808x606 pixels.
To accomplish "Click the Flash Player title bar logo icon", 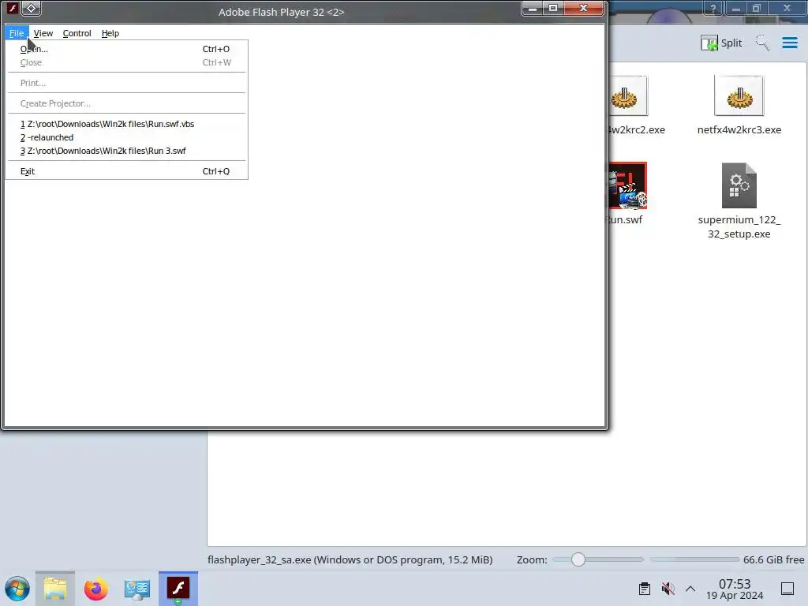I will click(13, 8).
